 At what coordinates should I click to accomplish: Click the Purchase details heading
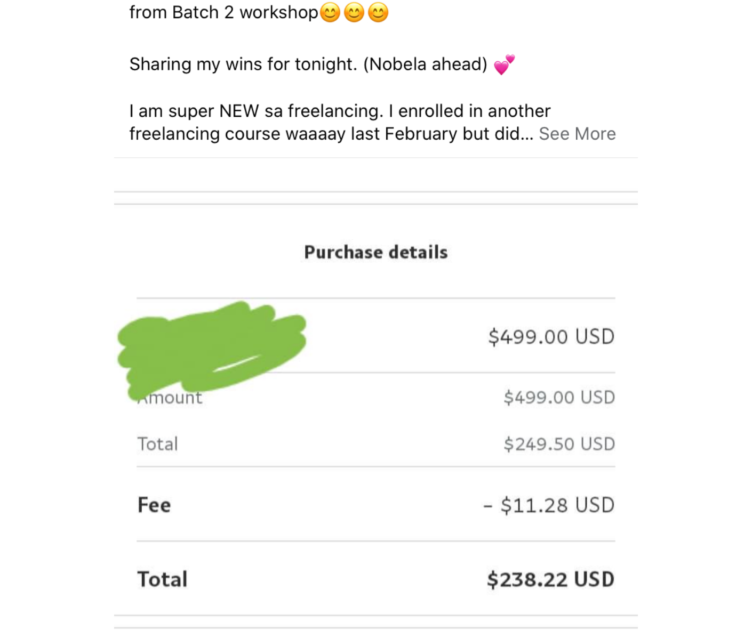tap(376, 252)
